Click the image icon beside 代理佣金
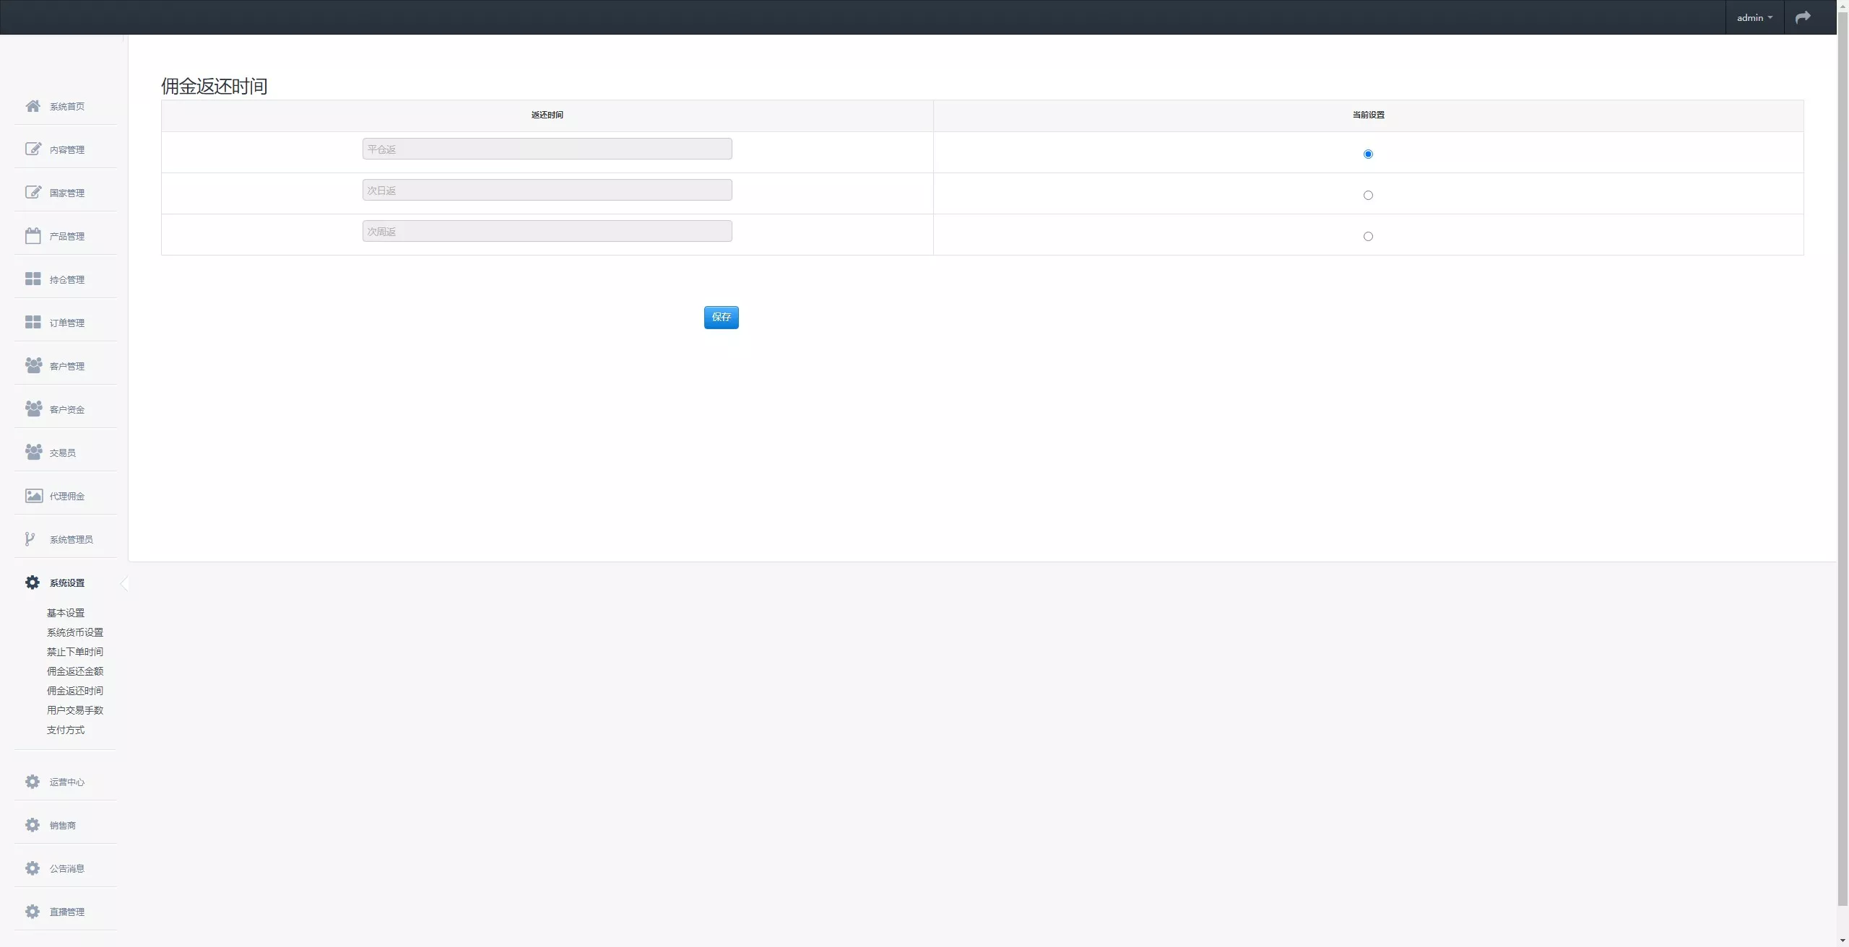Screen dimensions: 1849x947 click(x=33, y=496)
